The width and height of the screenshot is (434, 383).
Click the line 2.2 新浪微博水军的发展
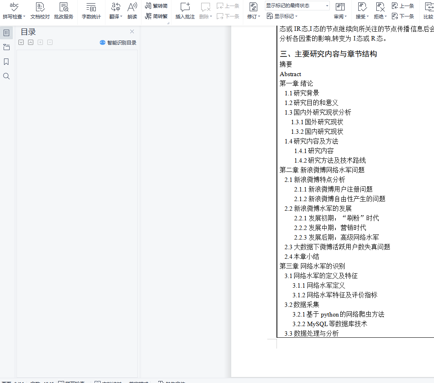point(318,208)
